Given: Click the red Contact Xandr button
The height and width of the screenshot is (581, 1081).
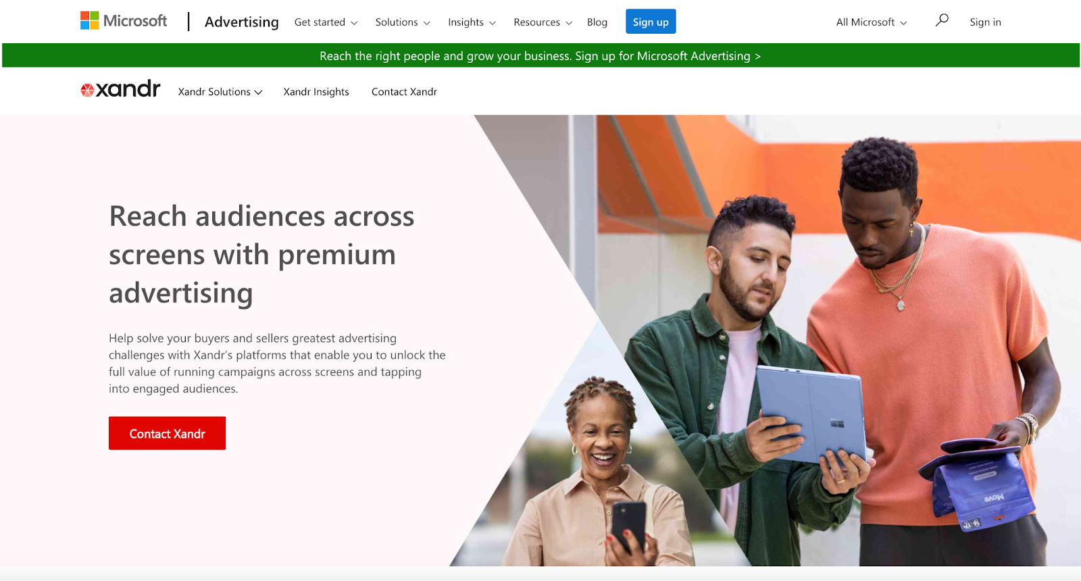Looking at the screenshot, I should (167, 433).
